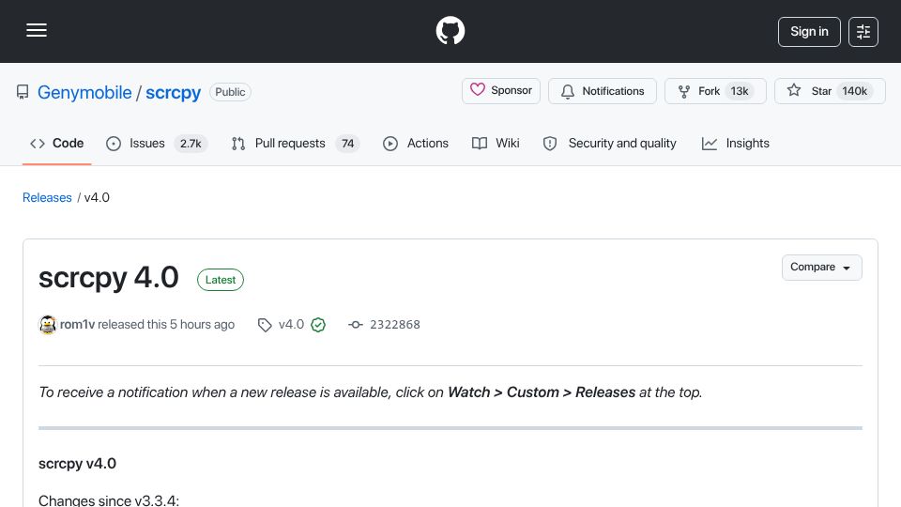Fork the repository
The height and width of the screenshot is (507, 901).
[x=715, y=91]
